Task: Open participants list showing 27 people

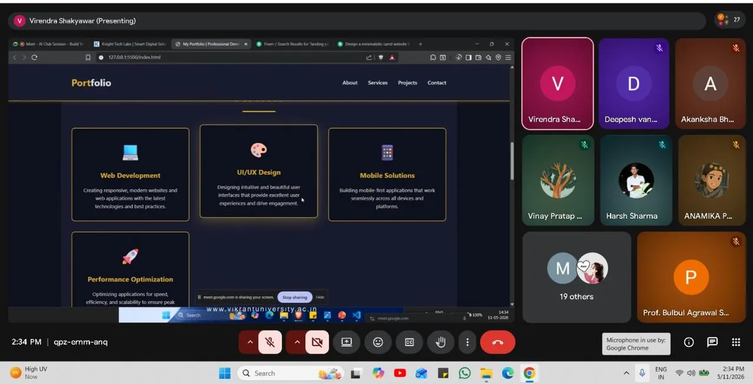Action: pyautogui.click(x=730, y=20)
